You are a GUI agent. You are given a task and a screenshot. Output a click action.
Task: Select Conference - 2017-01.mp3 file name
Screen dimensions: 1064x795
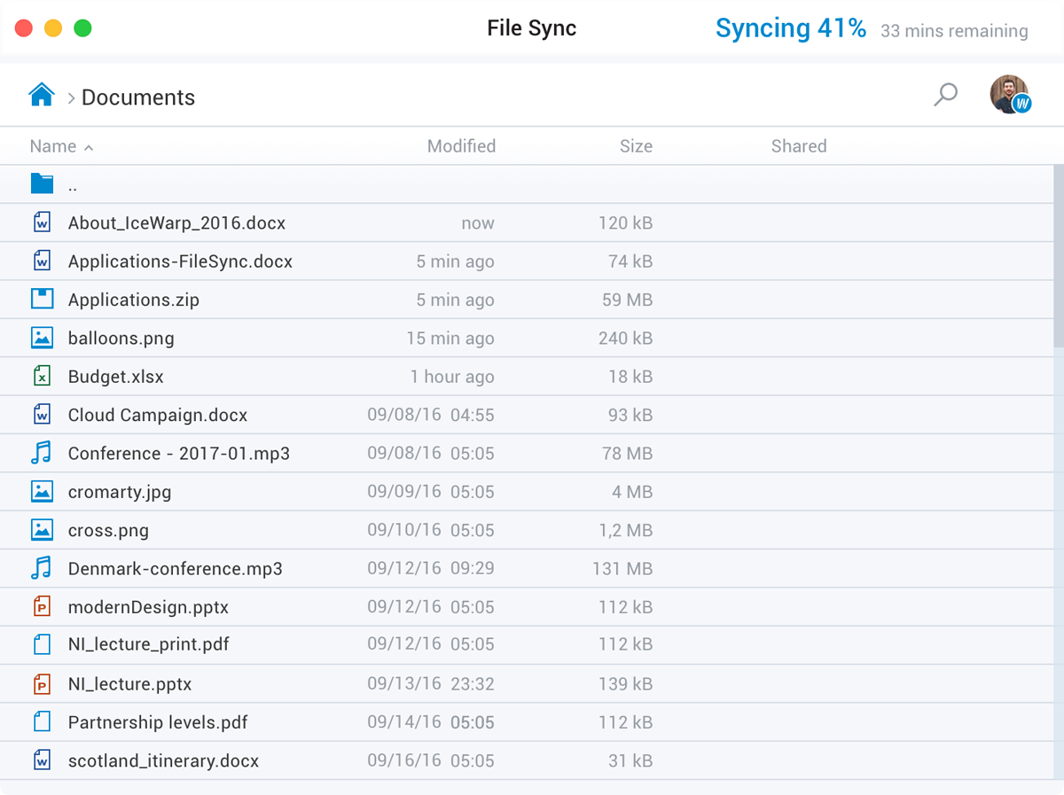tap(178, 454)
